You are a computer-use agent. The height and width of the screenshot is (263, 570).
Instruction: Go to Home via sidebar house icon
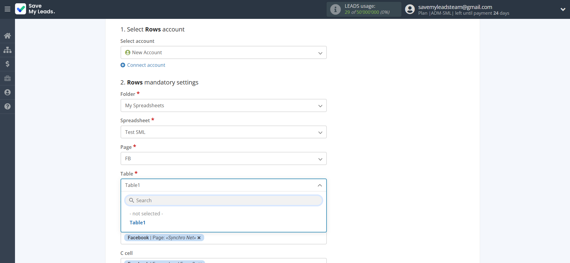pyautogui.click(x=7, y=36)
